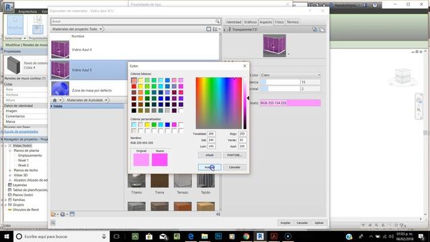This screenshot has width=430, height=242.
Task: Click the Tonalidad value field
Action: click(x=211, y=134)
